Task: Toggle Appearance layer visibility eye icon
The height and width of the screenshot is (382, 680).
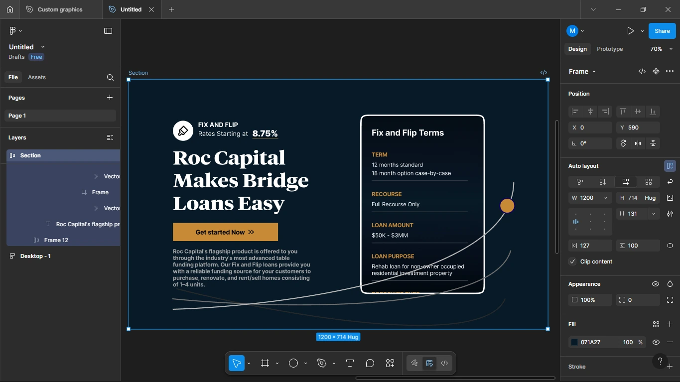Action: click(656, 284)
